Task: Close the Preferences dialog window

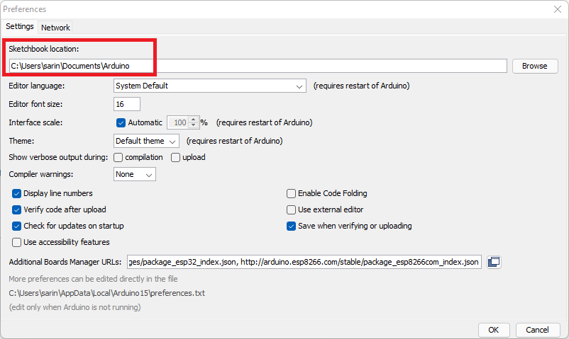Action: 557,9
